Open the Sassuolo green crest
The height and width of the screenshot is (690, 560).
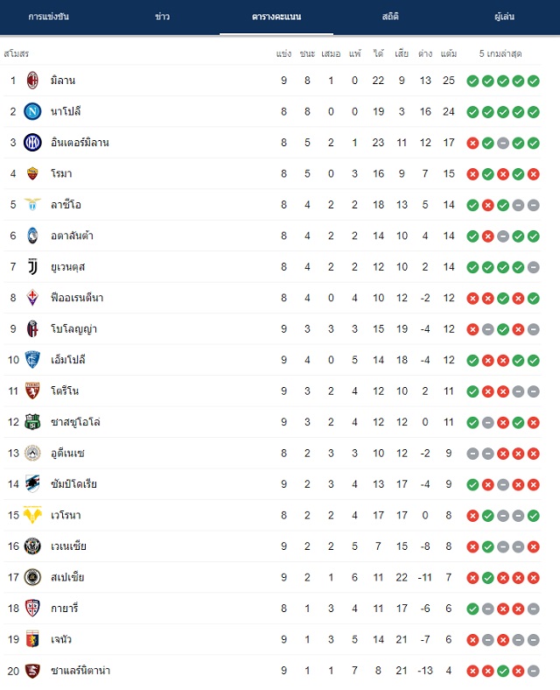[32, 421]
